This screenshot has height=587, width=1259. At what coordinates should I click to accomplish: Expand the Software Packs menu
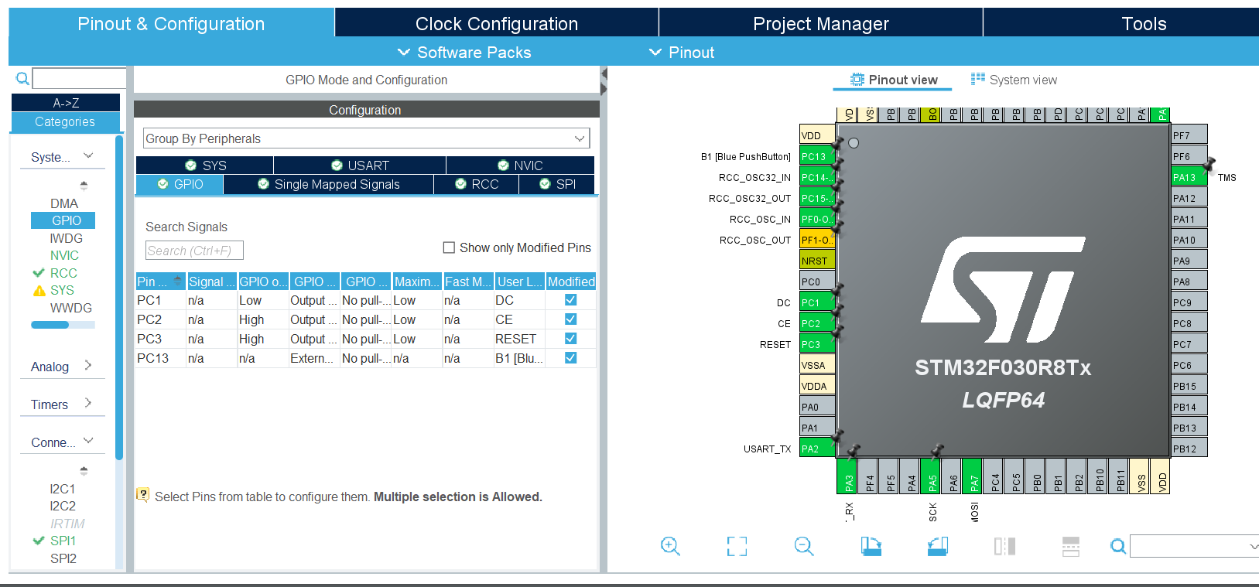(x=464, y=53)
